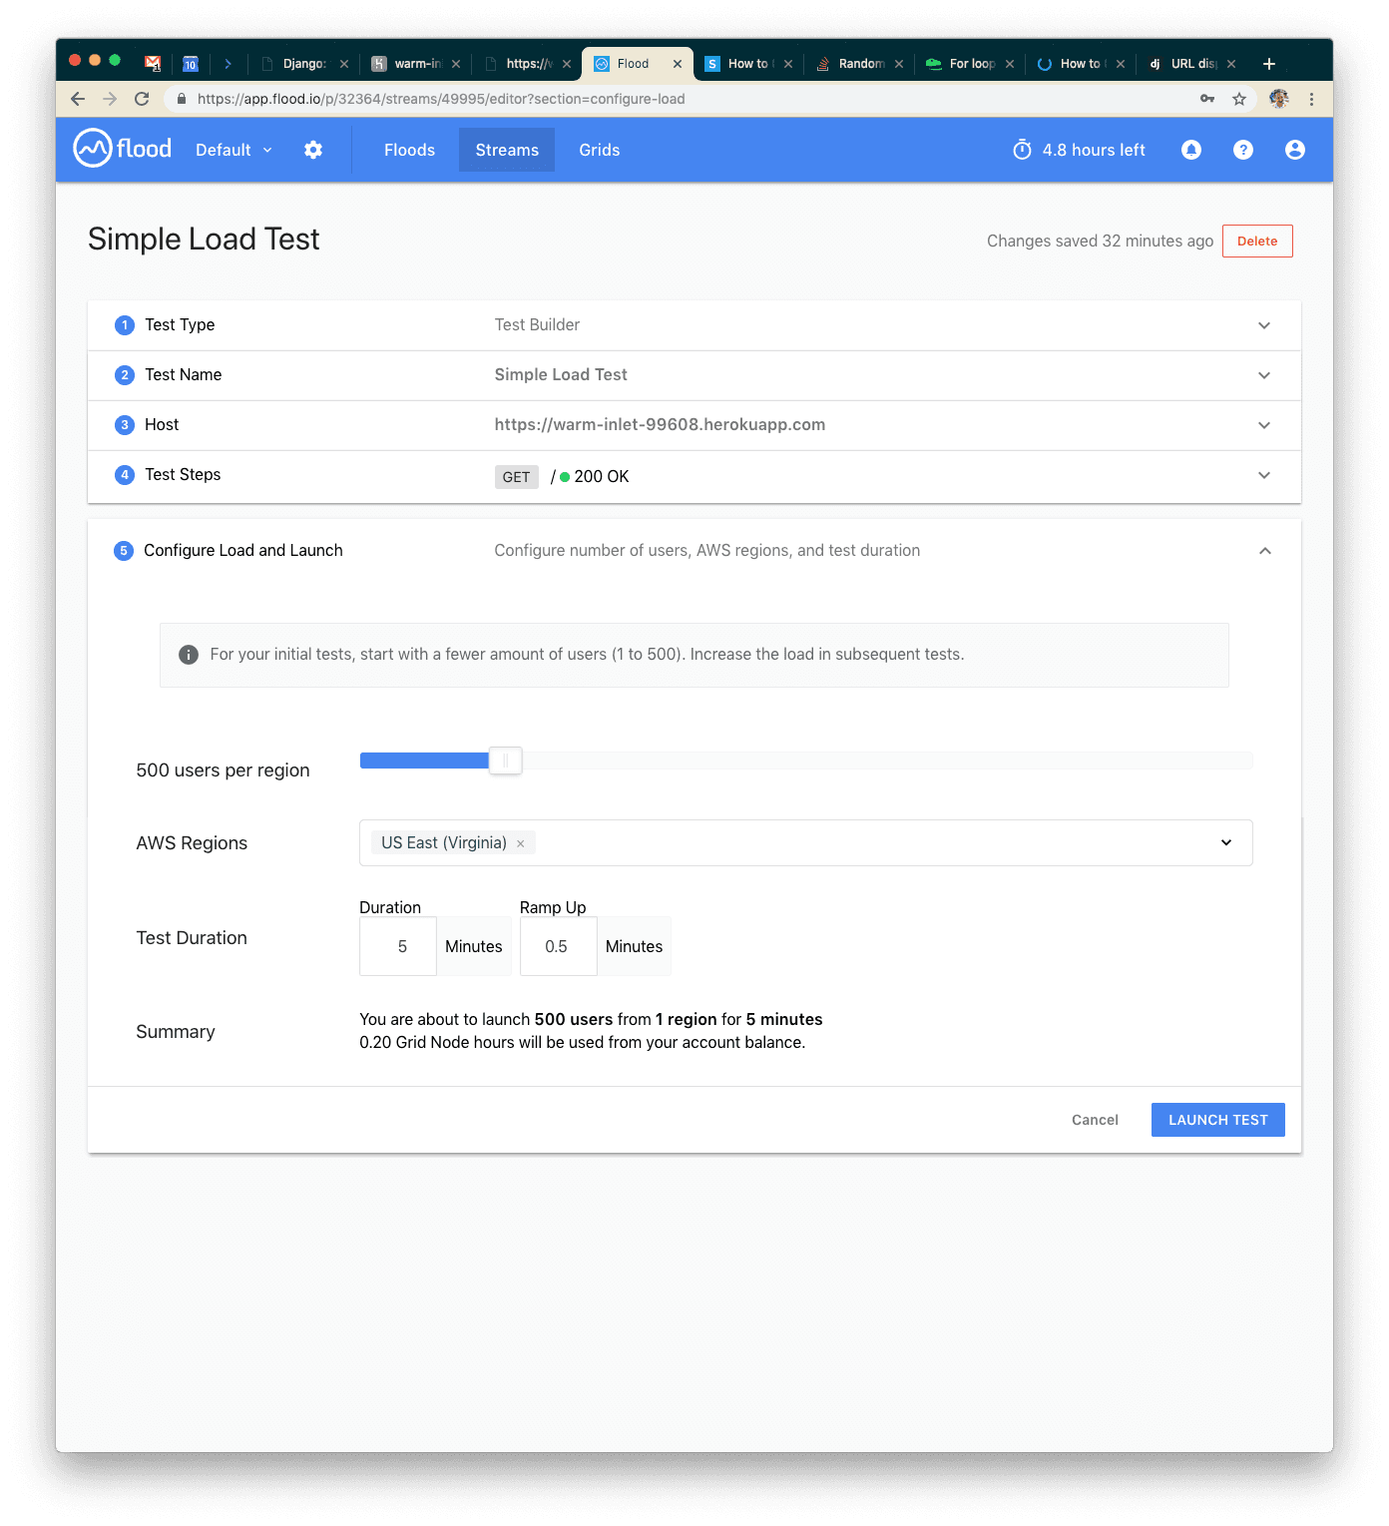Go to the Grids tab
1389x1526 pixels.
coord(599,150)
